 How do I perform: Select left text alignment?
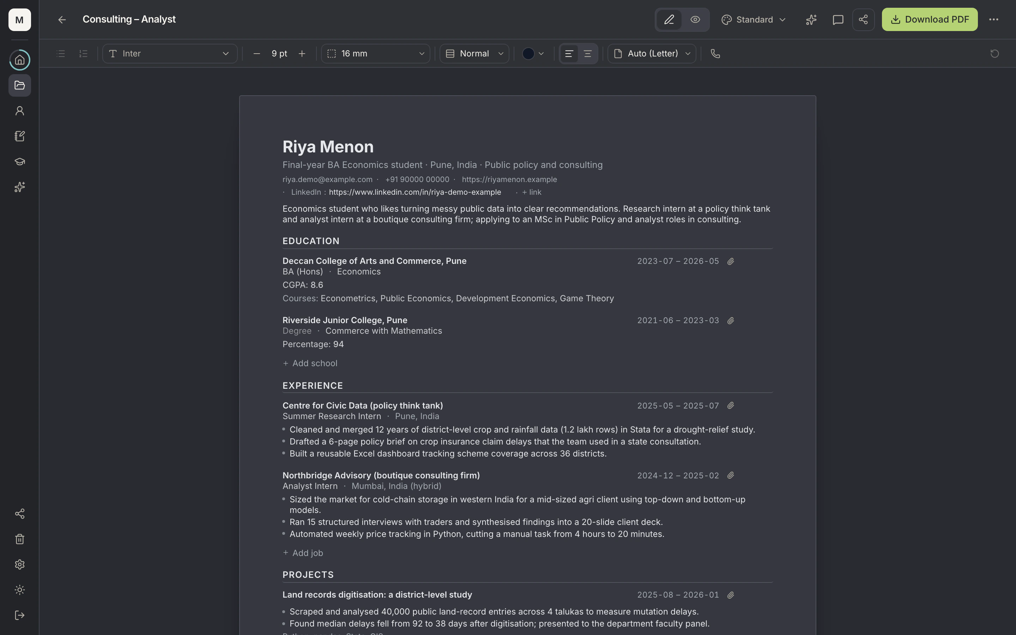pyautogui.click(x=569, y=54)
